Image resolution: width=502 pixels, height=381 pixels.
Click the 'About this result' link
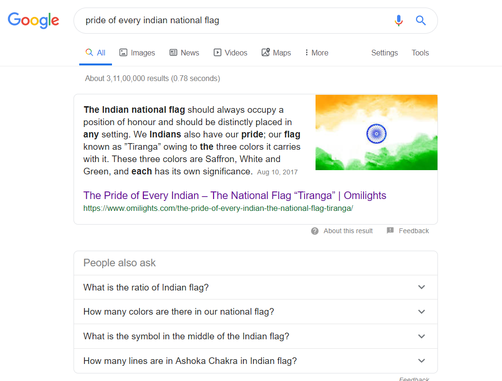348,231
